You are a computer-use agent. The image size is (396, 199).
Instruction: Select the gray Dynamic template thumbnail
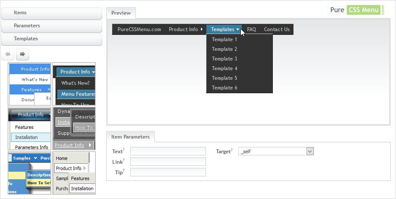[x=74, y=129]
